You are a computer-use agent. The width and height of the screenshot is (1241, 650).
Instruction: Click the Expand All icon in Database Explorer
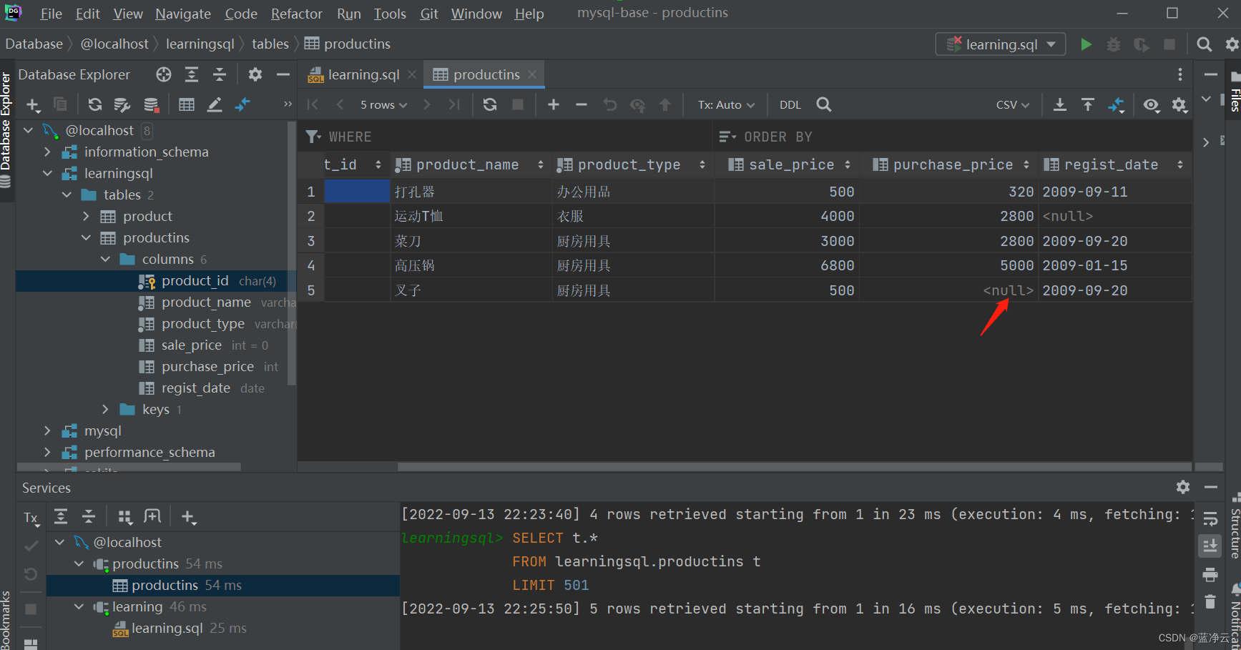(192, 74)
